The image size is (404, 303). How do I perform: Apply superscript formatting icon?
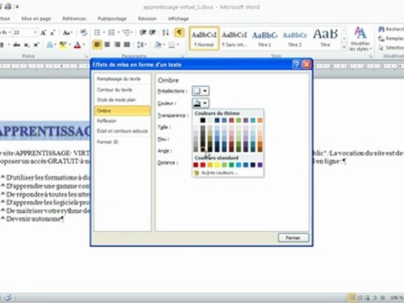36,45
